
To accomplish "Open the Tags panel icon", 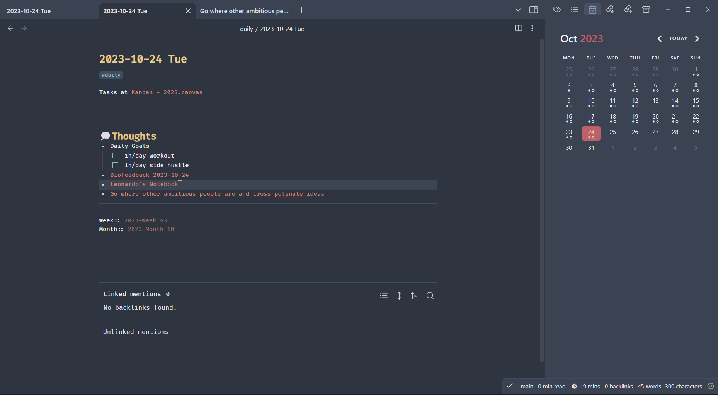I will click(x=556, y=10).
